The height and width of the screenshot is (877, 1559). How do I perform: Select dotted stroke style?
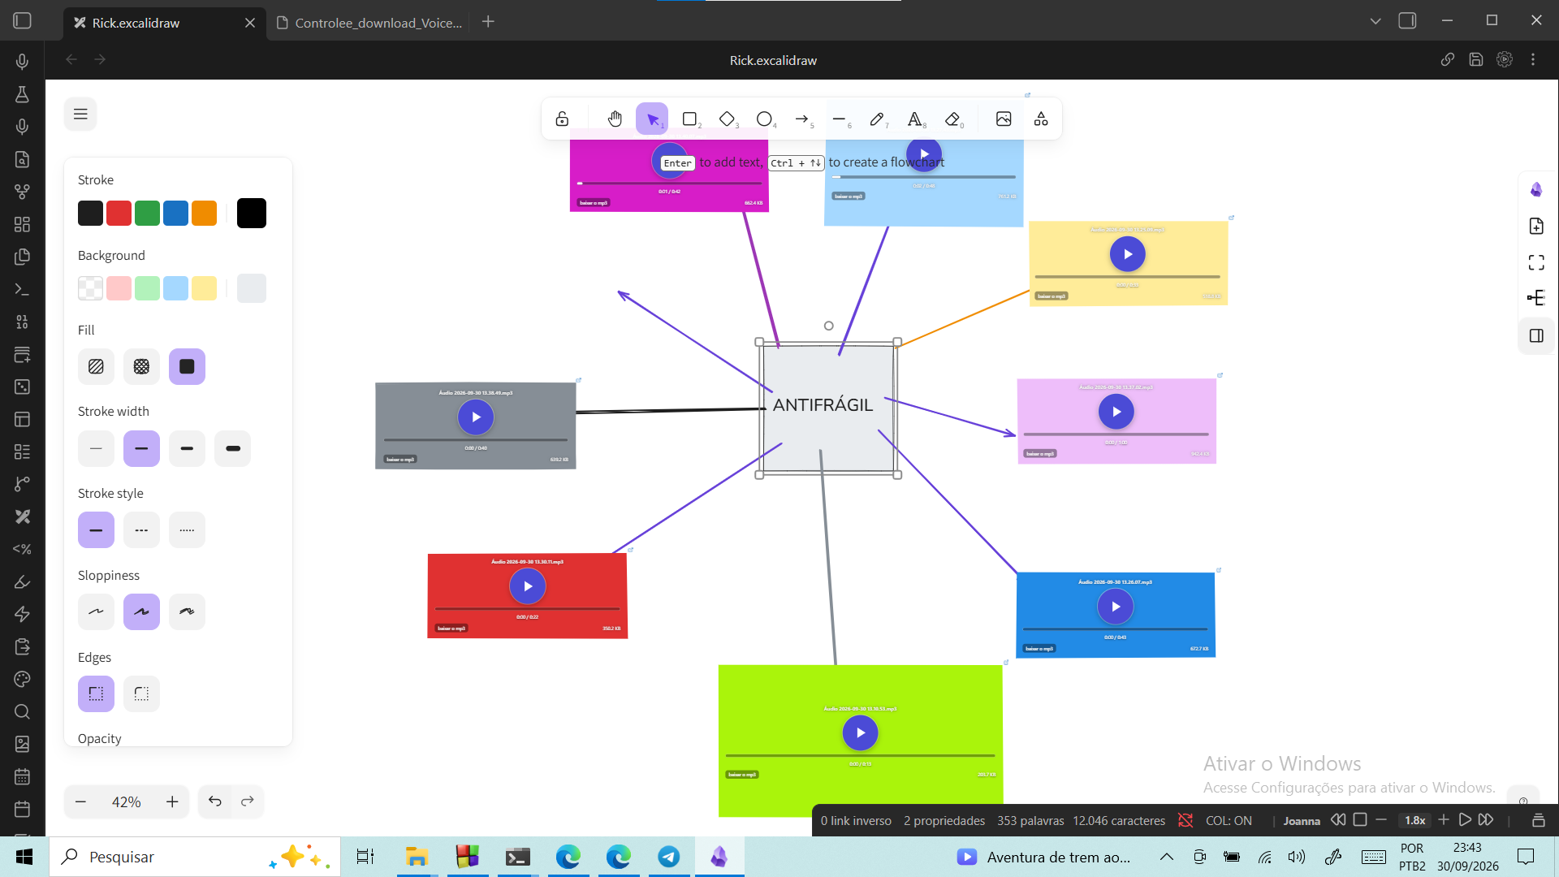pyautogui.click(x=187, y=530)
